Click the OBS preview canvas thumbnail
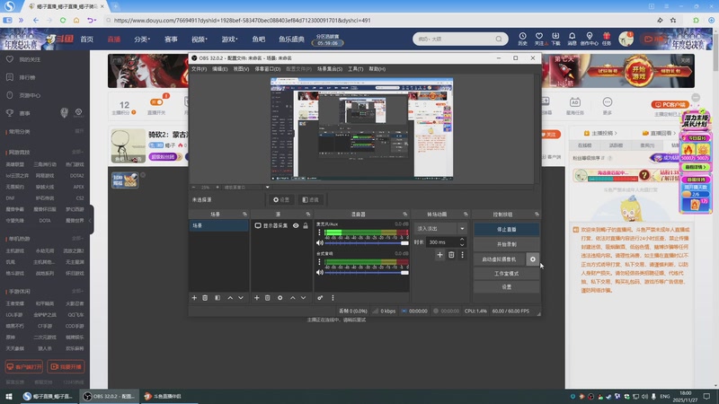The height and width of the screenshot is (404, 719). pos(361,128)
